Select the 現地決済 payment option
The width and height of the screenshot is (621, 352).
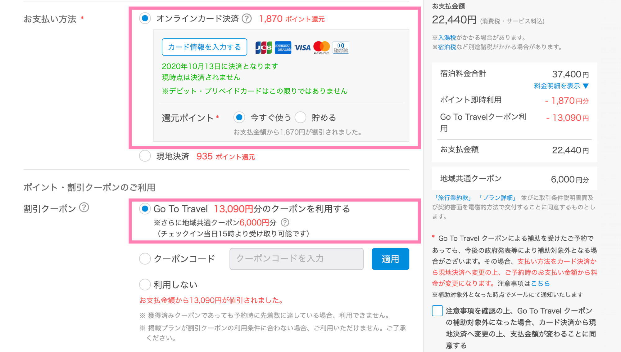coord(145,156)
